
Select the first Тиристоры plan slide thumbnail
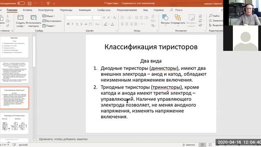click(x=14, y=47)
